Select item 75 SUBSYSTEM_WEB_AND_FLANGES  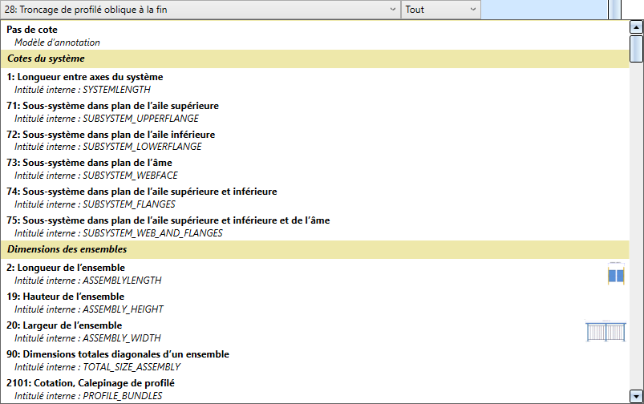(168, 221)
